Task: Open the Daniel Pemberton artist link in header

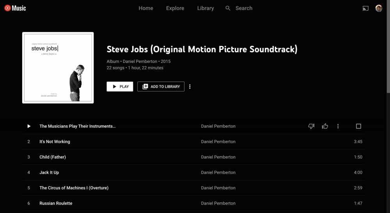Action: click(x=140, y=61)
